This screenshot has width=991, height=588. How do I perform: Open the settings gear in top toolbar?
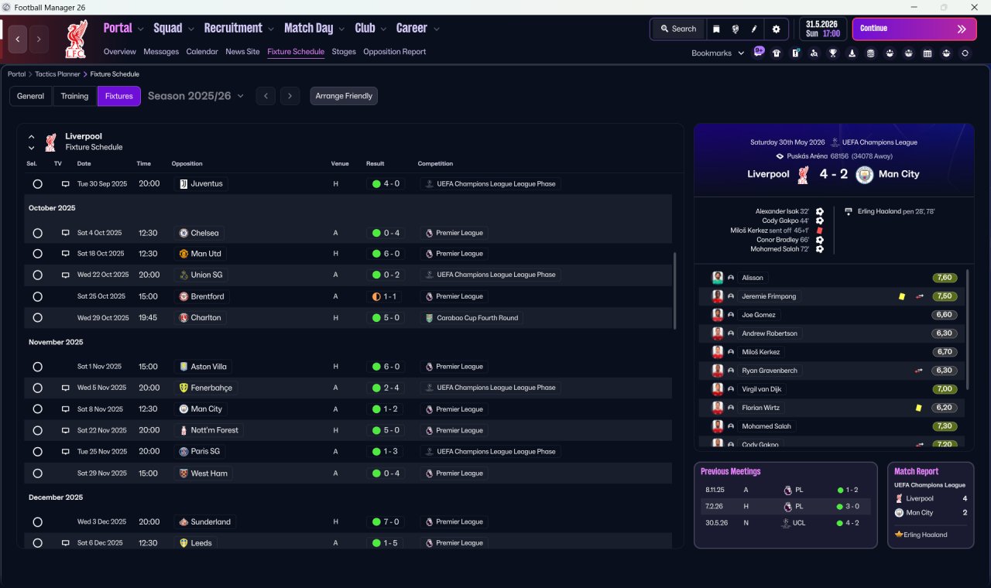pos(777,29)
